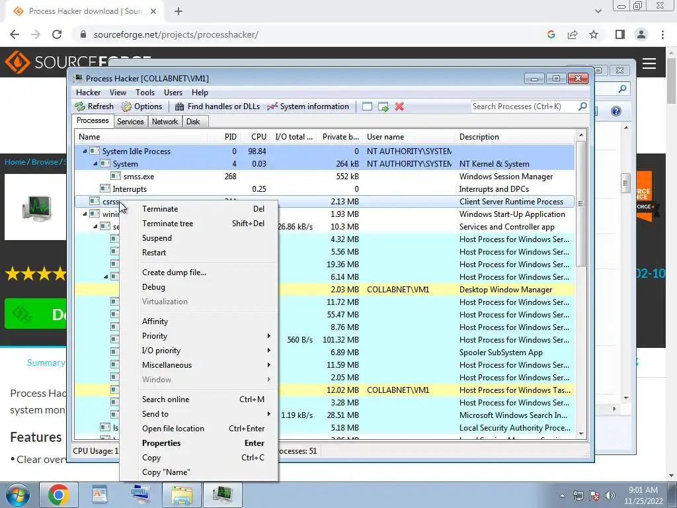Click Find handles or DLLs binoculars icon
677x508 pixels.
click(180, 106)
